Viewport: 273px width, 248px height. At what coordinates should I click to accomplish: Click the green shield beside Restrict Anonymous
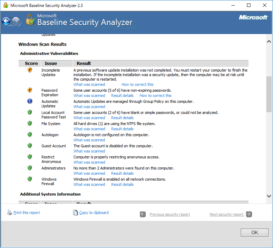click(x=30, y=157)
